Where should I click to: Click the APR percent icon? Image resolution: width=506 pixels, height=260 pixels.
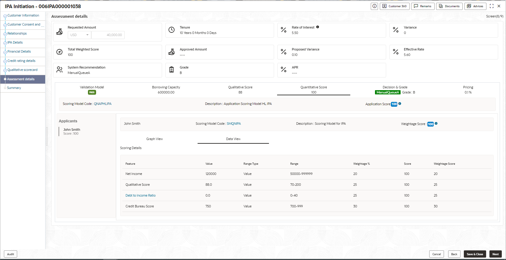[283, 70]
